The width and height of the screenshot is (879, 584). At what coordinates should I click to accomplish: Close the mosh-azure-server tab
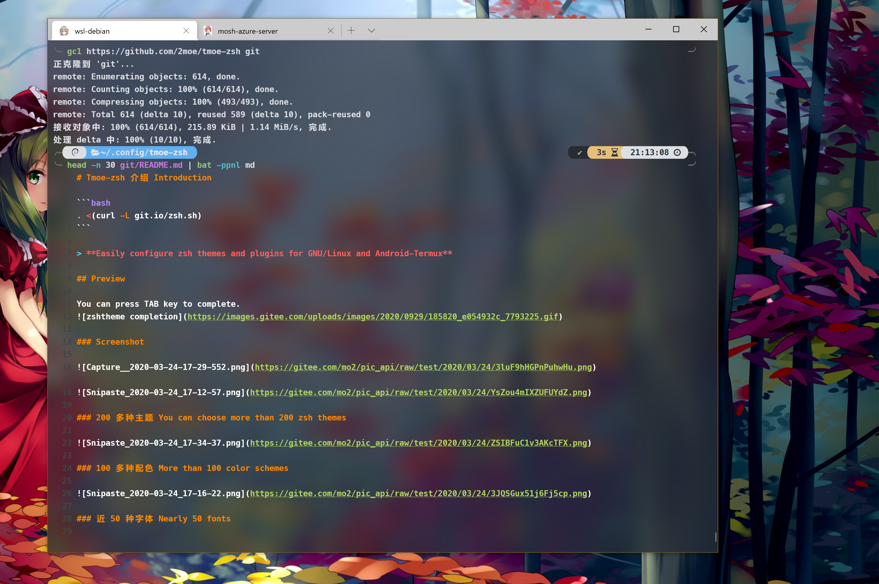pos(330,31)
